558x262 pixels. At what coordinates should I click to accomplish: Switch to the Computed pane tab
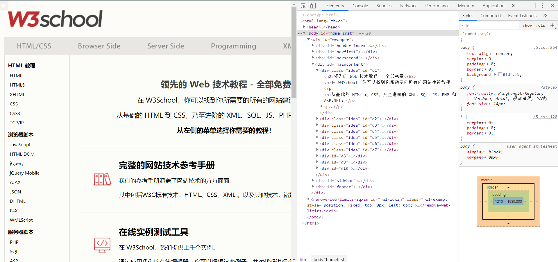click(490, 16)
